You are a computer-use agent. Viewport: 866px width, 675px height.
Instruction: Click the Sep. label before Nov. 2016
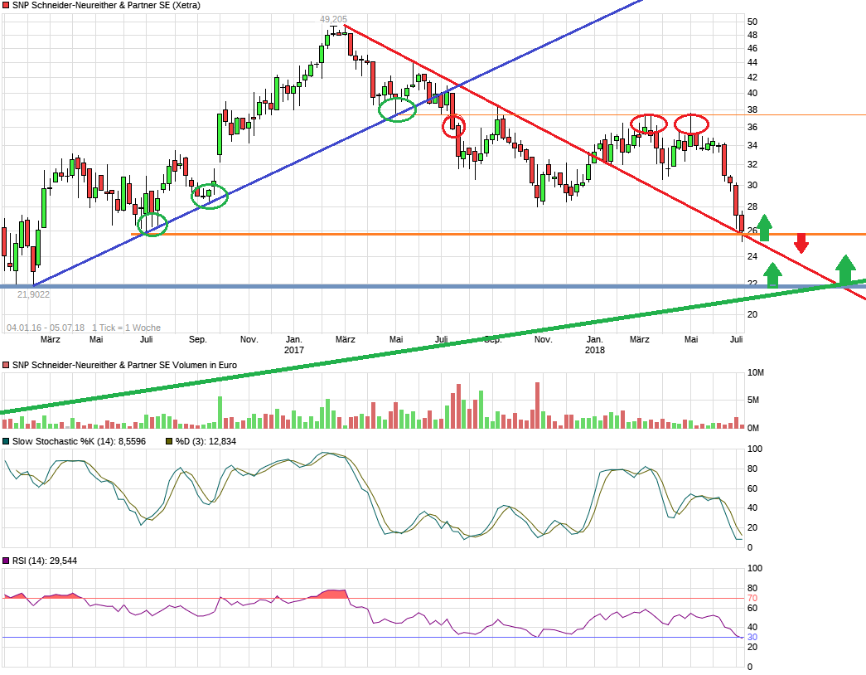(198, 339)
